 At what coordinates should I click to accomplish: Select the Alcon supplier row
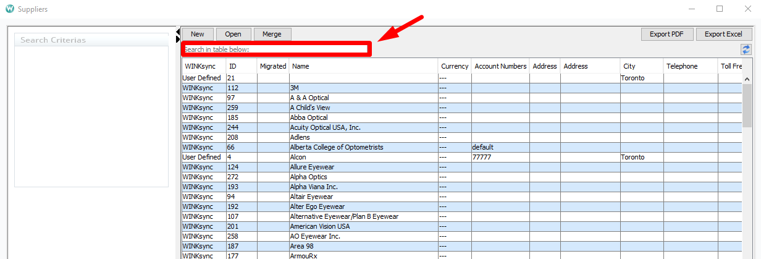coord(462,157)
